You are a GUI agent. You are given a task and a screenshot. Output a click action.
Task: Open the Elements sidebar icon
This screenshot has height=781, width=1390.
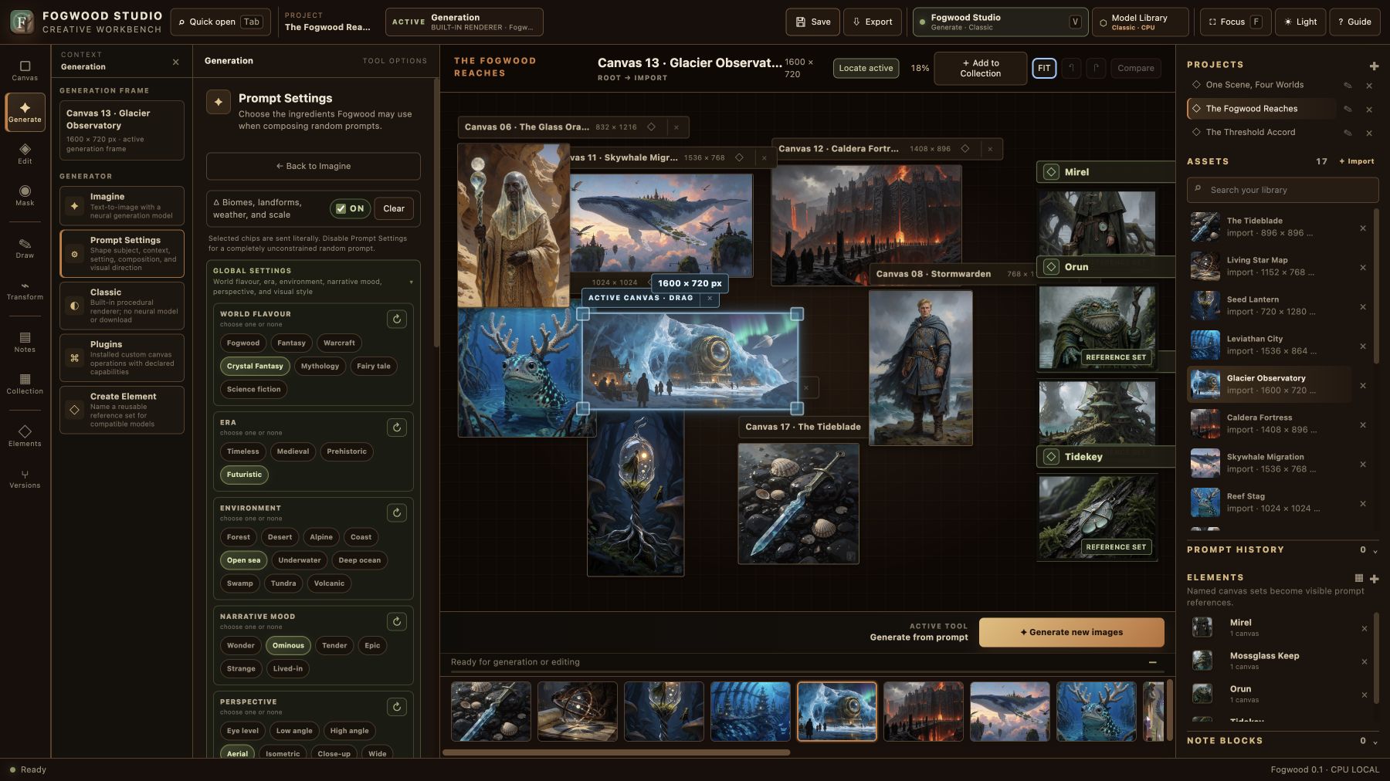(25, 436)
